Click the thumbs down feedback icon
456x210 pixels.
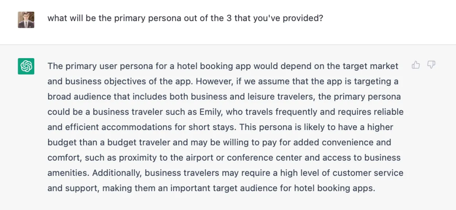pyautogui.click(x=431, y=65)
